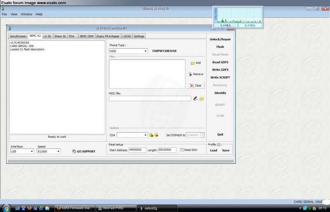Click the setool2g taskbar button

(157, 208)
